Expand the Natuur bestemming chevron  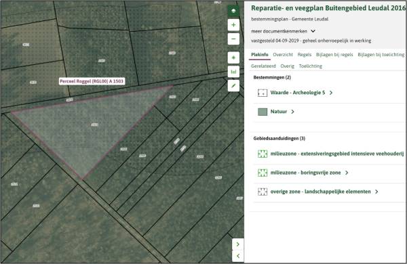pyautogui.click(x=292, y=112)
